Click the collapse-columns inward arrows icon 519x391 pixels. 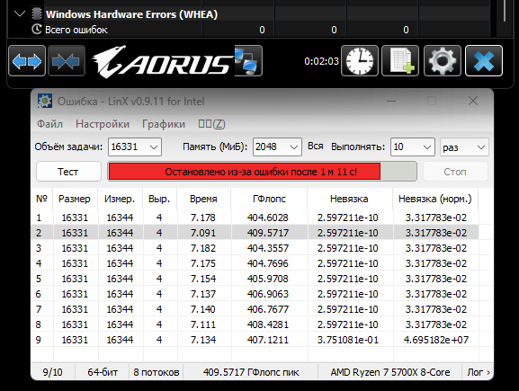[x=67, y=61]
